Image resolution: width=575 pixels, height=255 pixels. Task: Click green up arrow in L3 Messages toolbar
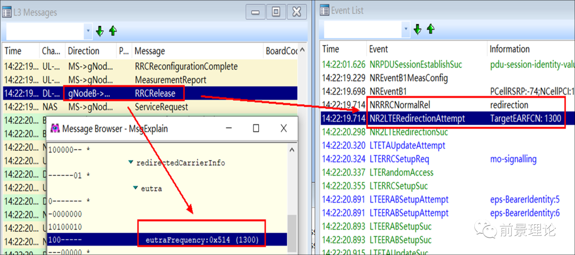[x=113, y=31]
